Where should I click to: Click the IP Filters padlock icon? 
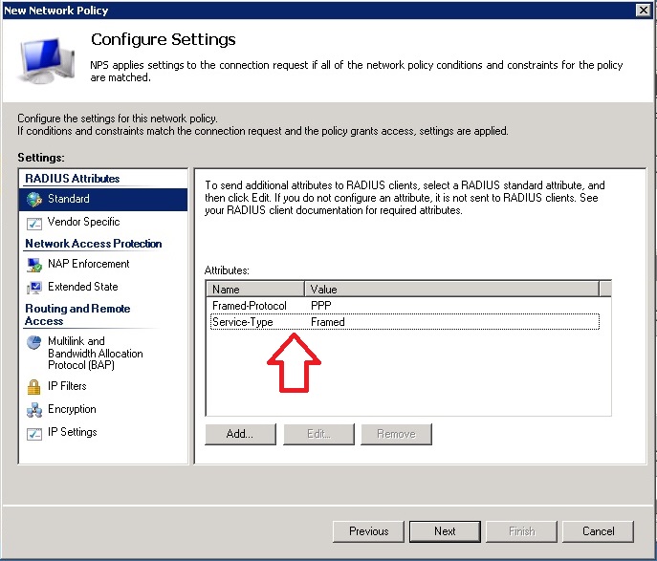(34, 386)
